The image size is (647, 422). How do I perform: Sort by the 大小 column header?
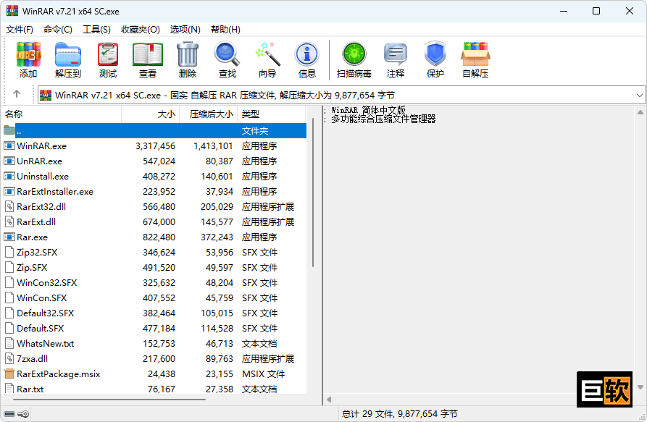(151, 114)
